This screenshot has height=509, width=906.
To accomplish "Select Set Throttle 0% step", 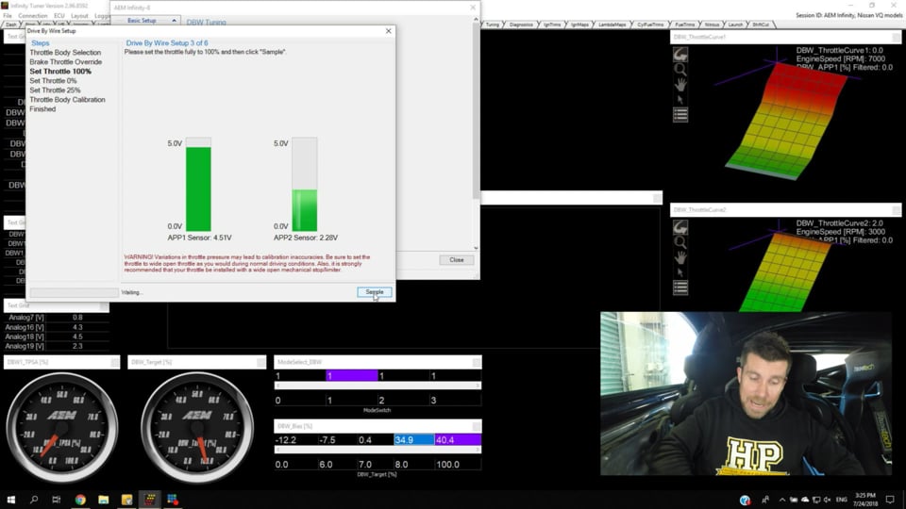I will (x=53, y=81).
